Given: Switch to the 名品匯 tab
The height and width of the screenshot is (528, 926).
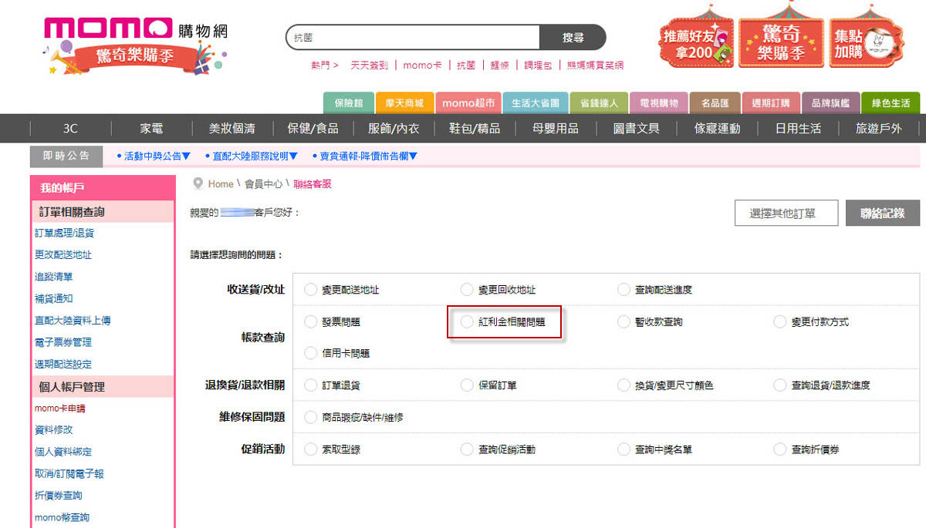Looking at the screenshot, I should (x=715, y=103).
